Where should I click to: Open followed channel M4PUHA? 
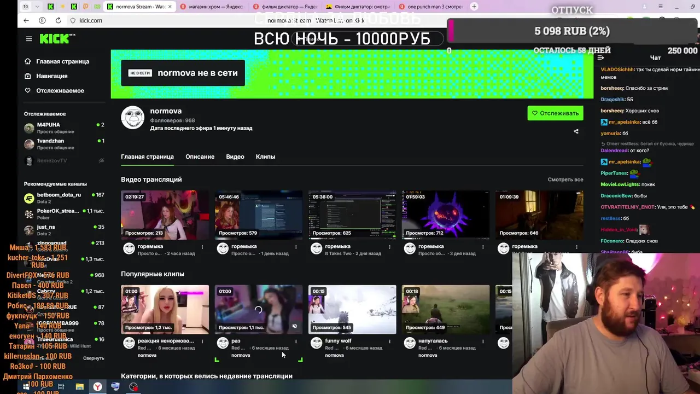(63, 128)
